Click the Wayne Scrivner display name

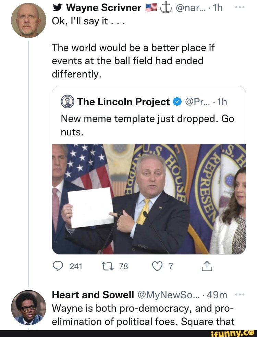103,8
